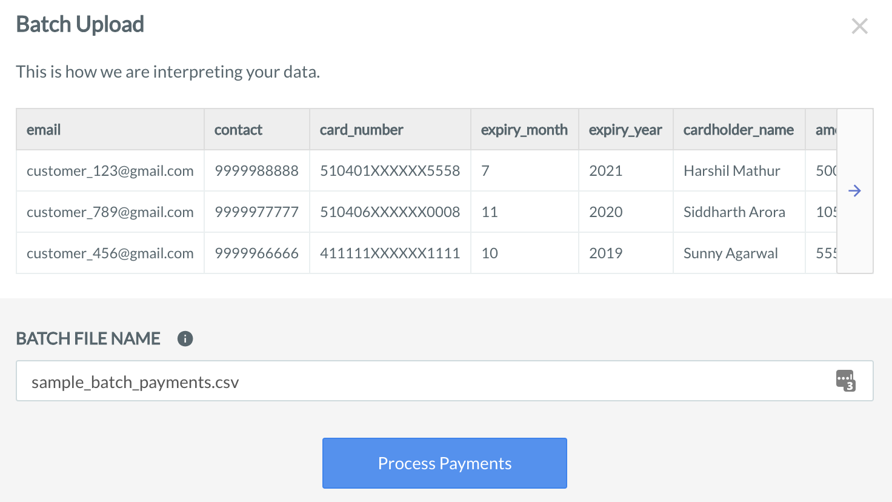
Task: Click the email column header
Action: (x=43, y=129)
